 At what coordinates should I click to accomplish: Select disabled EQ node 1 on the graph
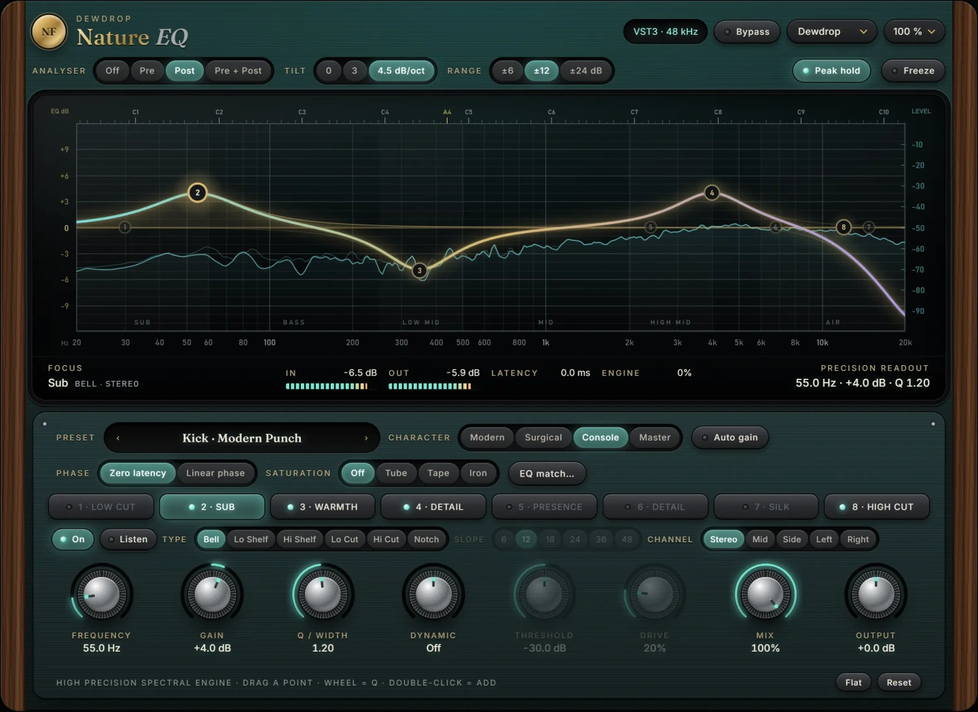point(125,227)
